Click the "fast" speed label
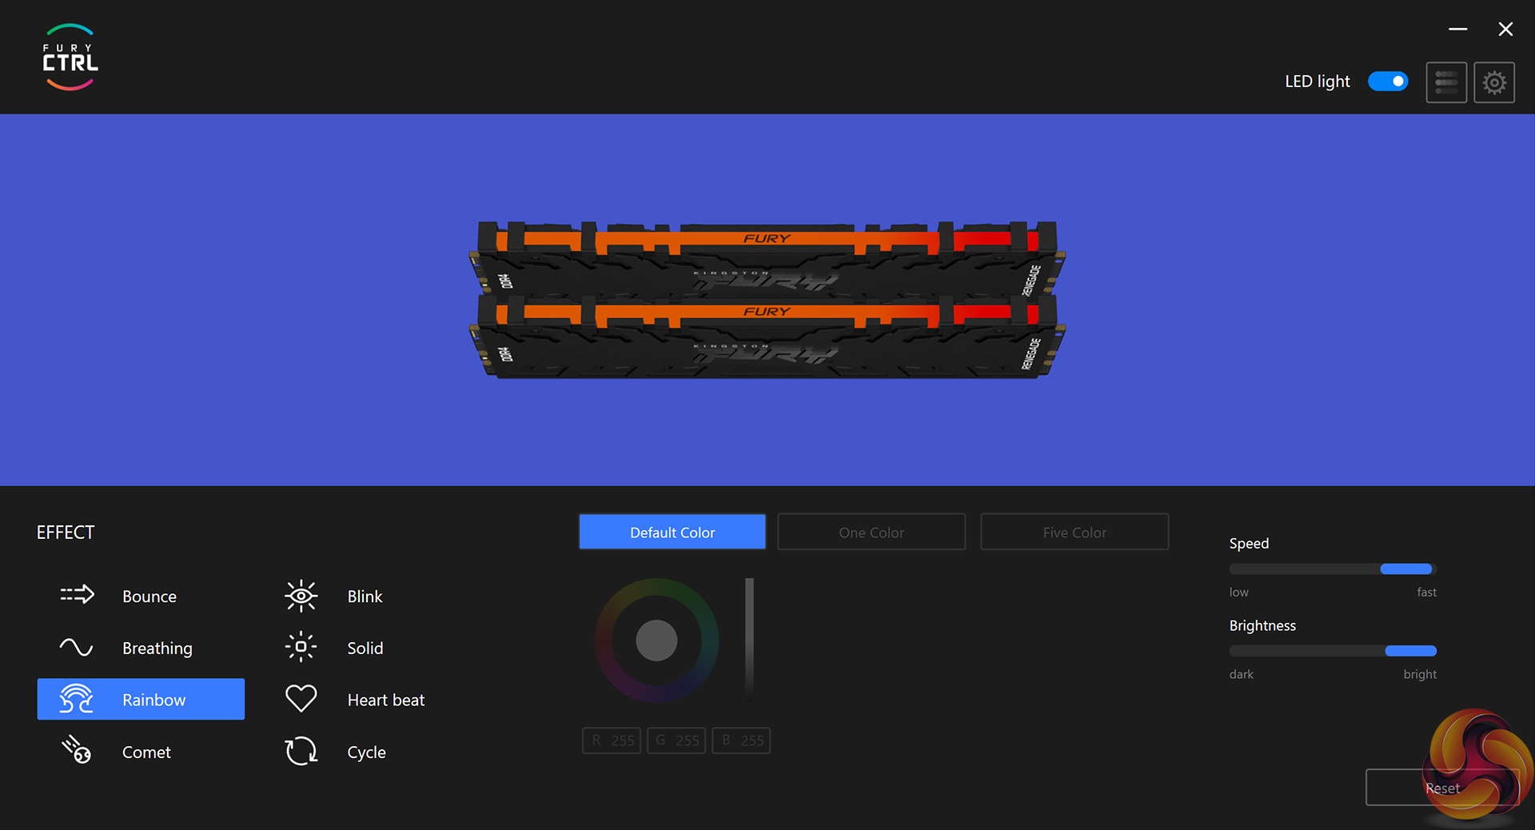 [1426, 593]
